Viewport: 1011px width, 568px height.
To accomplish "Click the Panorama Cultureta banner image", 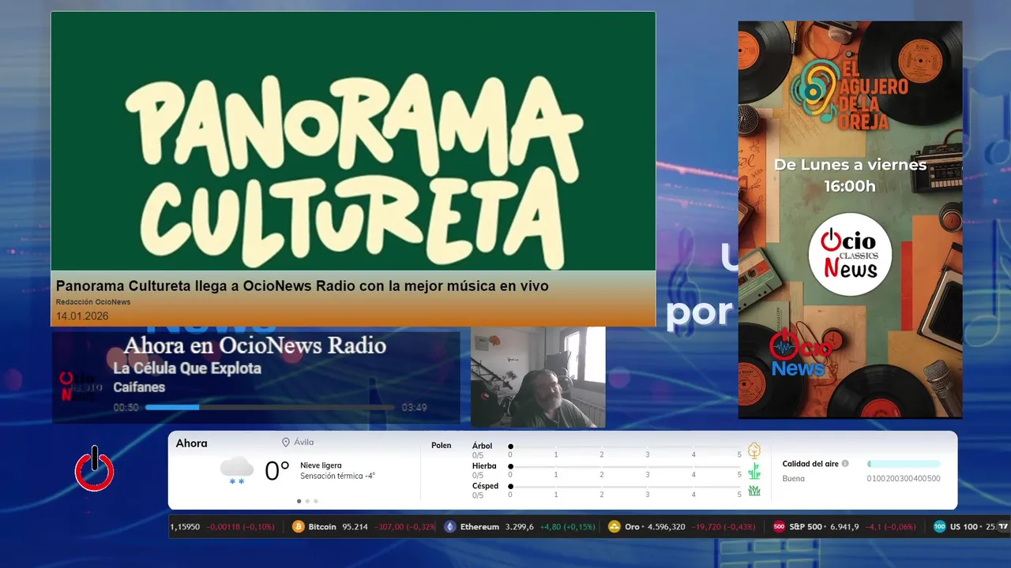I will click(353, 141).
